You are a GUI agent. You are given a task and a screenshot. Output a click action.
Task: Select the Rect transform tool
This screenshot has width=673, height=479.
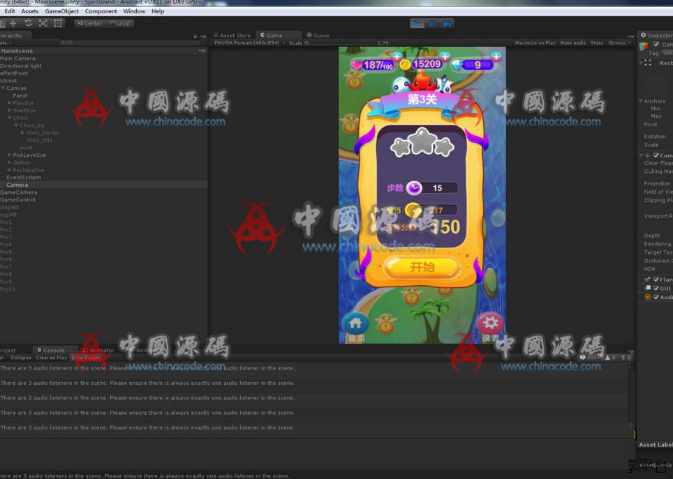[58, 23]
